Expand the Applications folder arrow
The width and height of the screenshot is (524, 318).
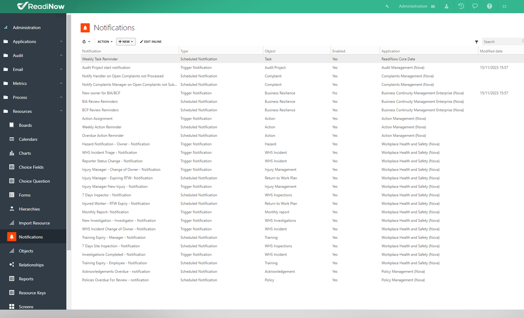61,41
